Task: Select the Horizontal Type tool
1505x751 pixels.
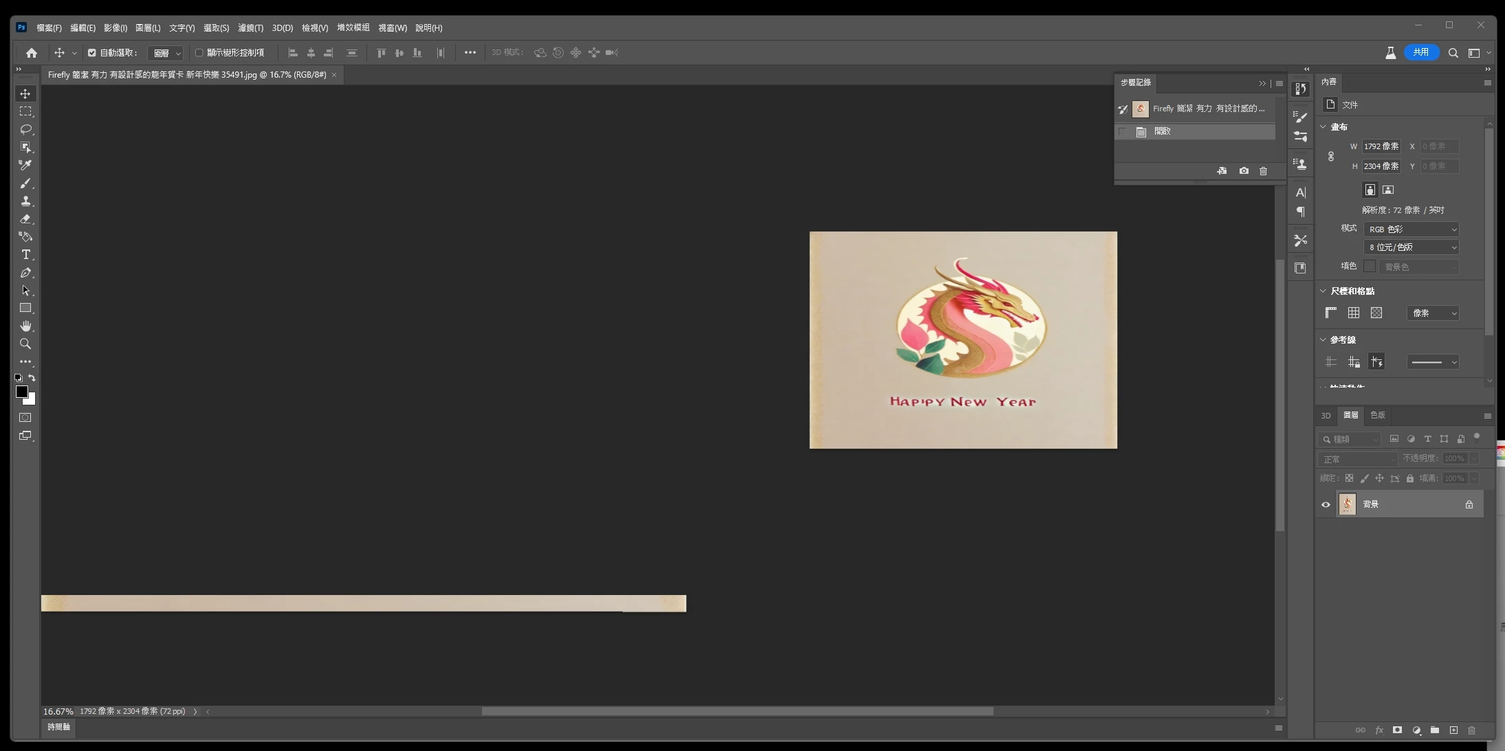Action: (26, 255)
